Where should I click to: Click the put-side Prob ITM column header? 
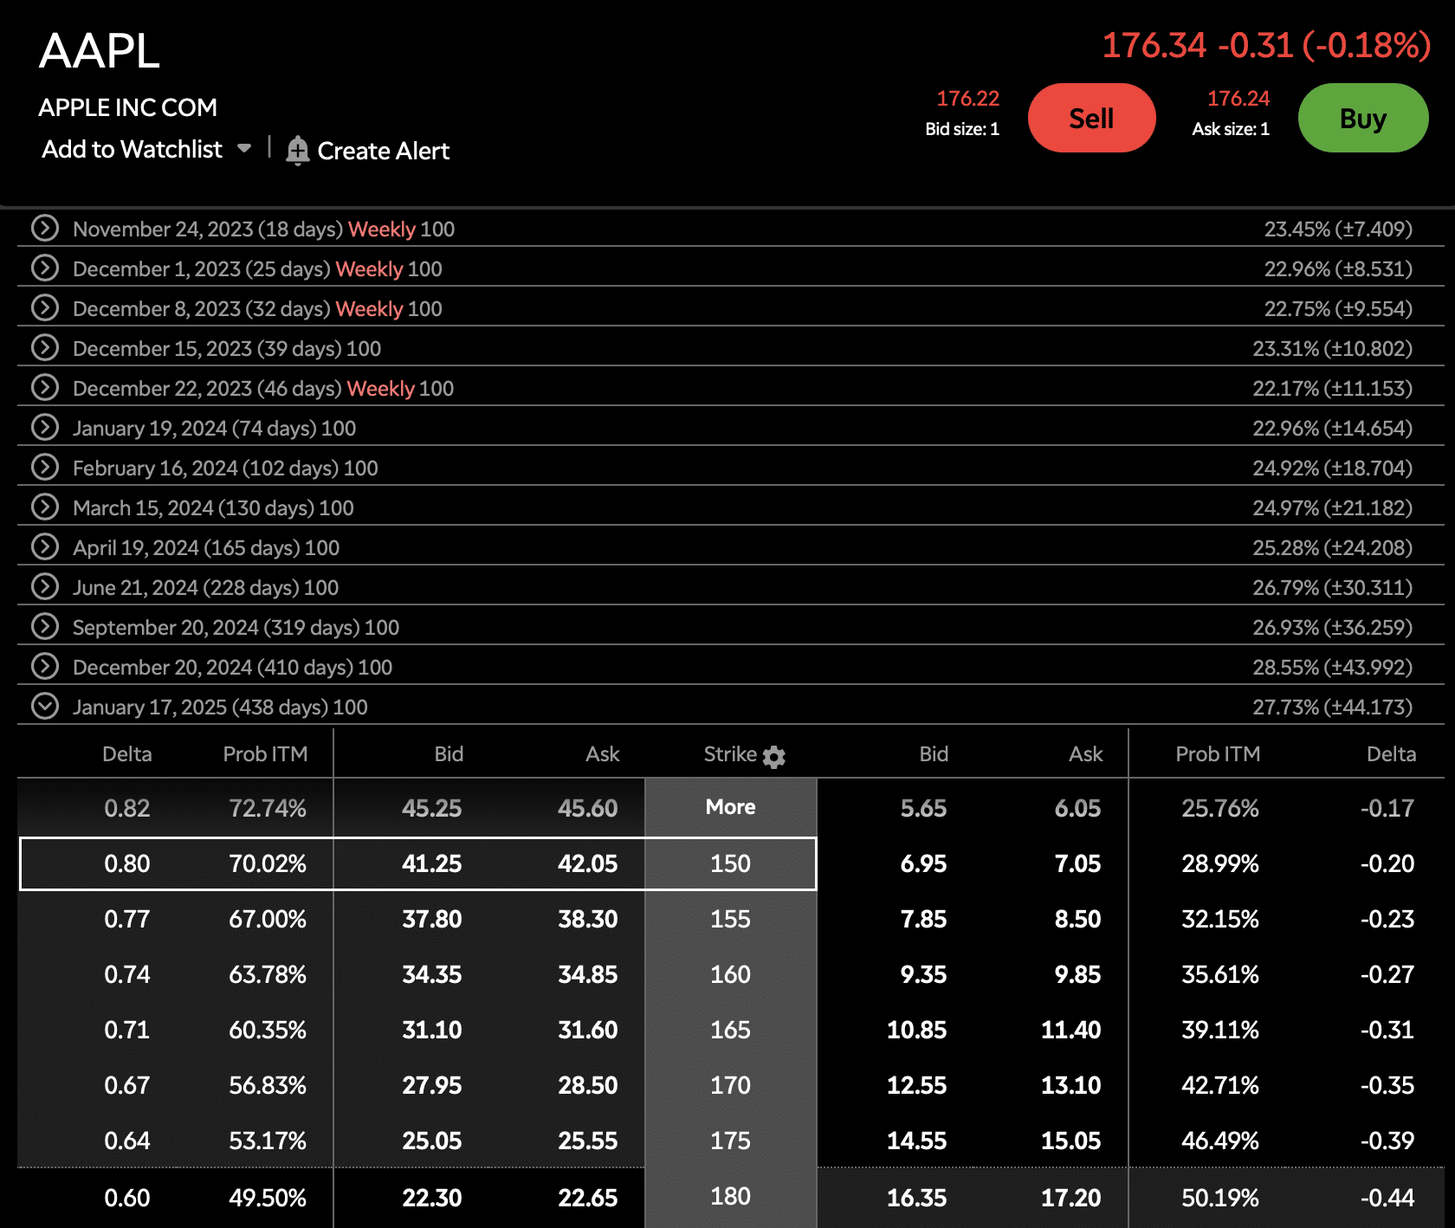click(x=1218, y=753)
